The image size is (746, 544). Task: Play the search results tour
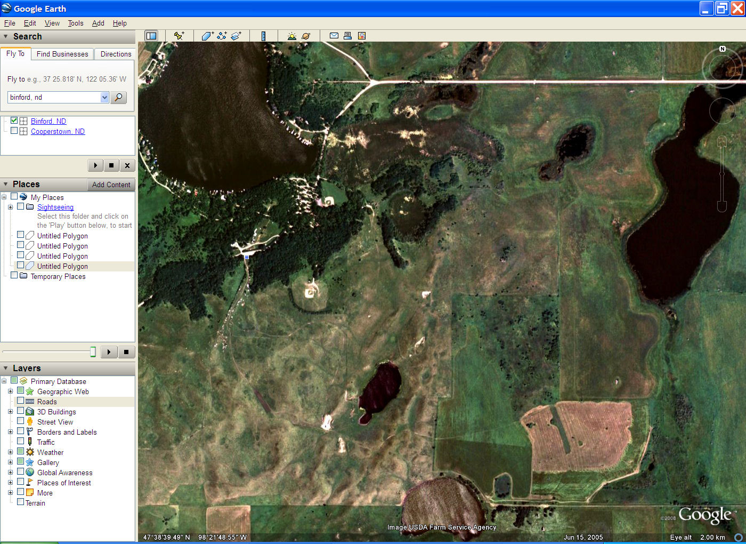(x=95, y=165)
